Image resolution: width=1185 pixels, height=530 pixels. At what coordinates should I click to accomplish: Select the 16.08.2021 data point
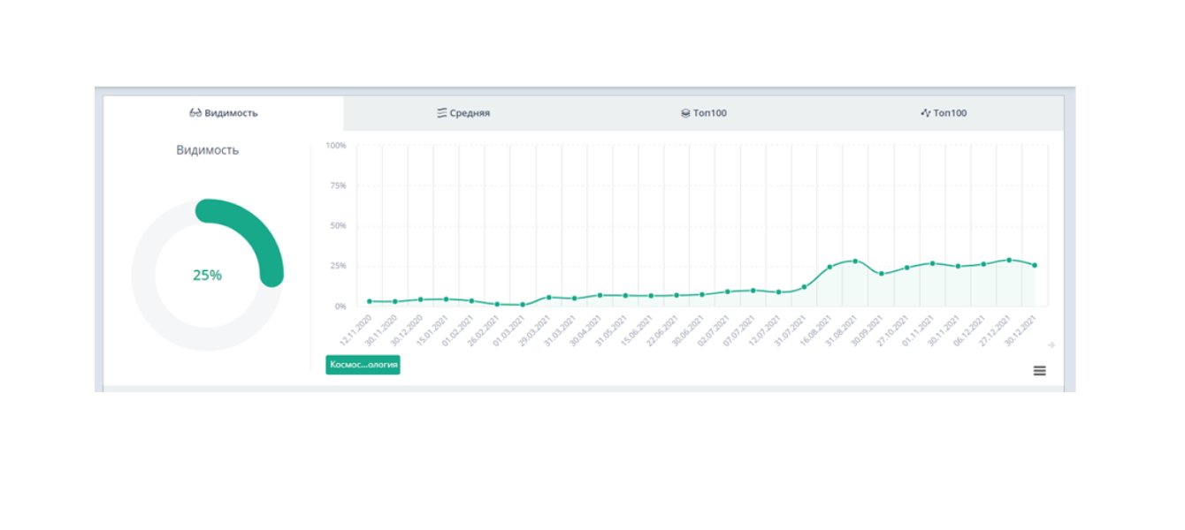point(829,267)
